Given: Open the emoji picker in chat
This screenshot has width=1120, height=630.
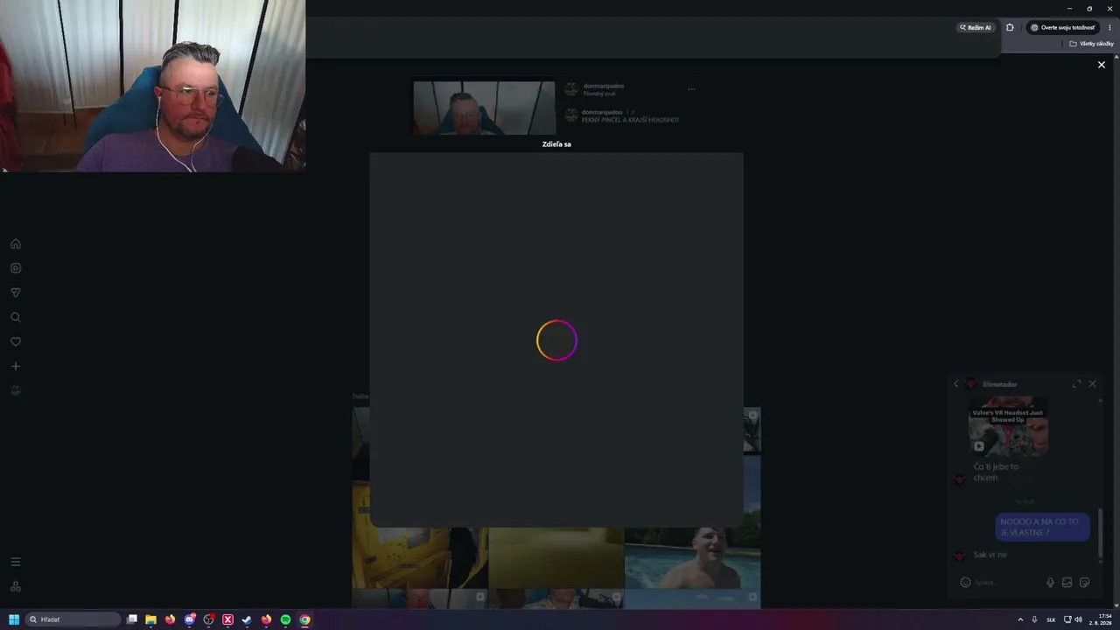Looking at the screenshot, I should (x=965, y=583).
